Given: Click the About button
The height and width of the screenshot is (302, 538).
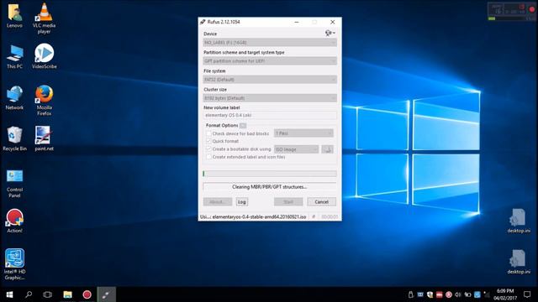Looking at the screenshot, I should (x=217, y=201).
